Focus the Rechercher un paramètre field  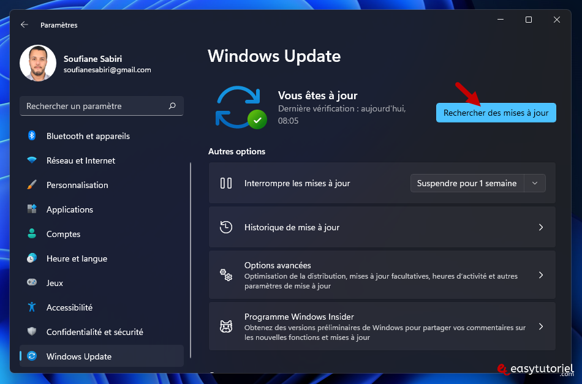(101, 106)
